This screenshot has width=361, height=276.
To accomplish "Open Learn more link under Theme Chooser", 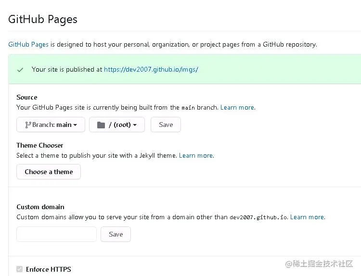I will tap(196, 155).
